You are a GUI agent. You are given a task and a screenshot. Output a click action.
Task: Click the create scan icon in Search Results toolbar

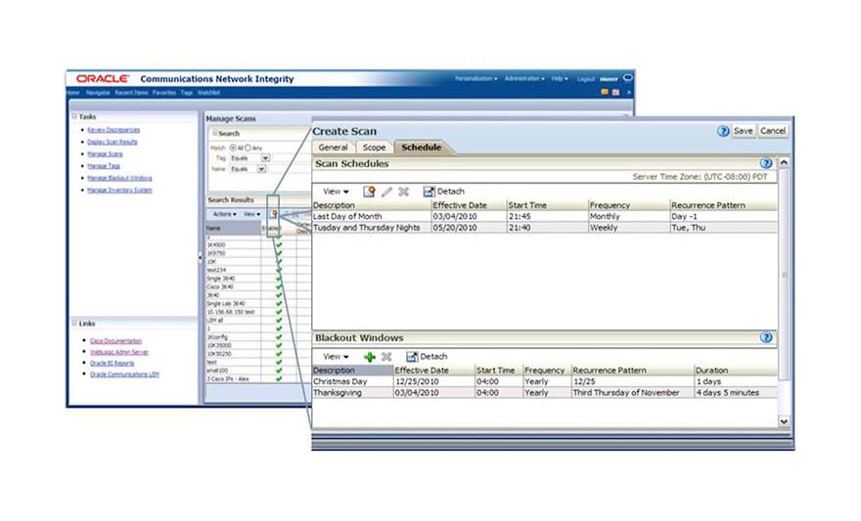tap(273, 214)
